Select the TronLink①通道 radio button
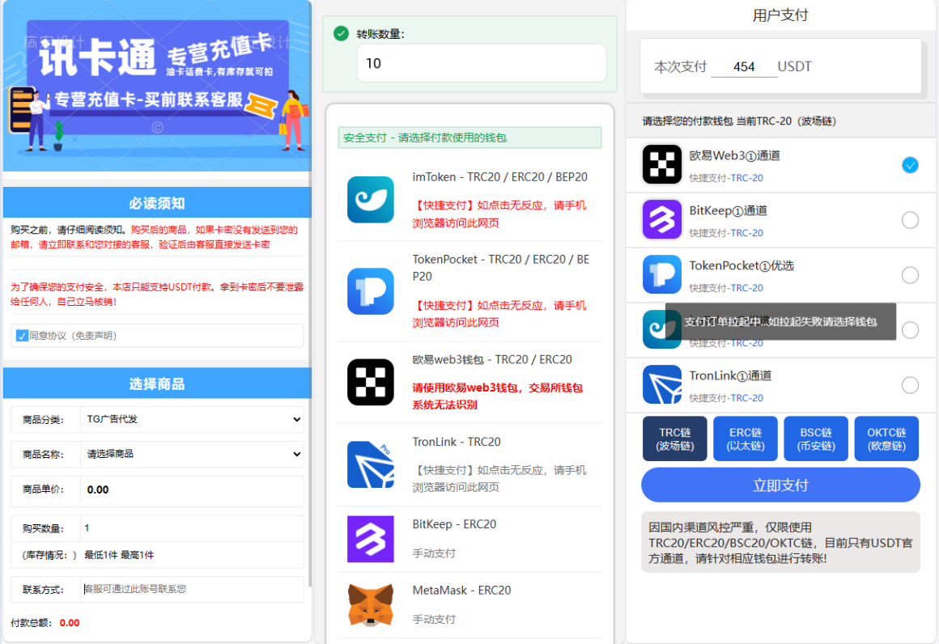Screen dimensions: 939x644 [910, 384]
